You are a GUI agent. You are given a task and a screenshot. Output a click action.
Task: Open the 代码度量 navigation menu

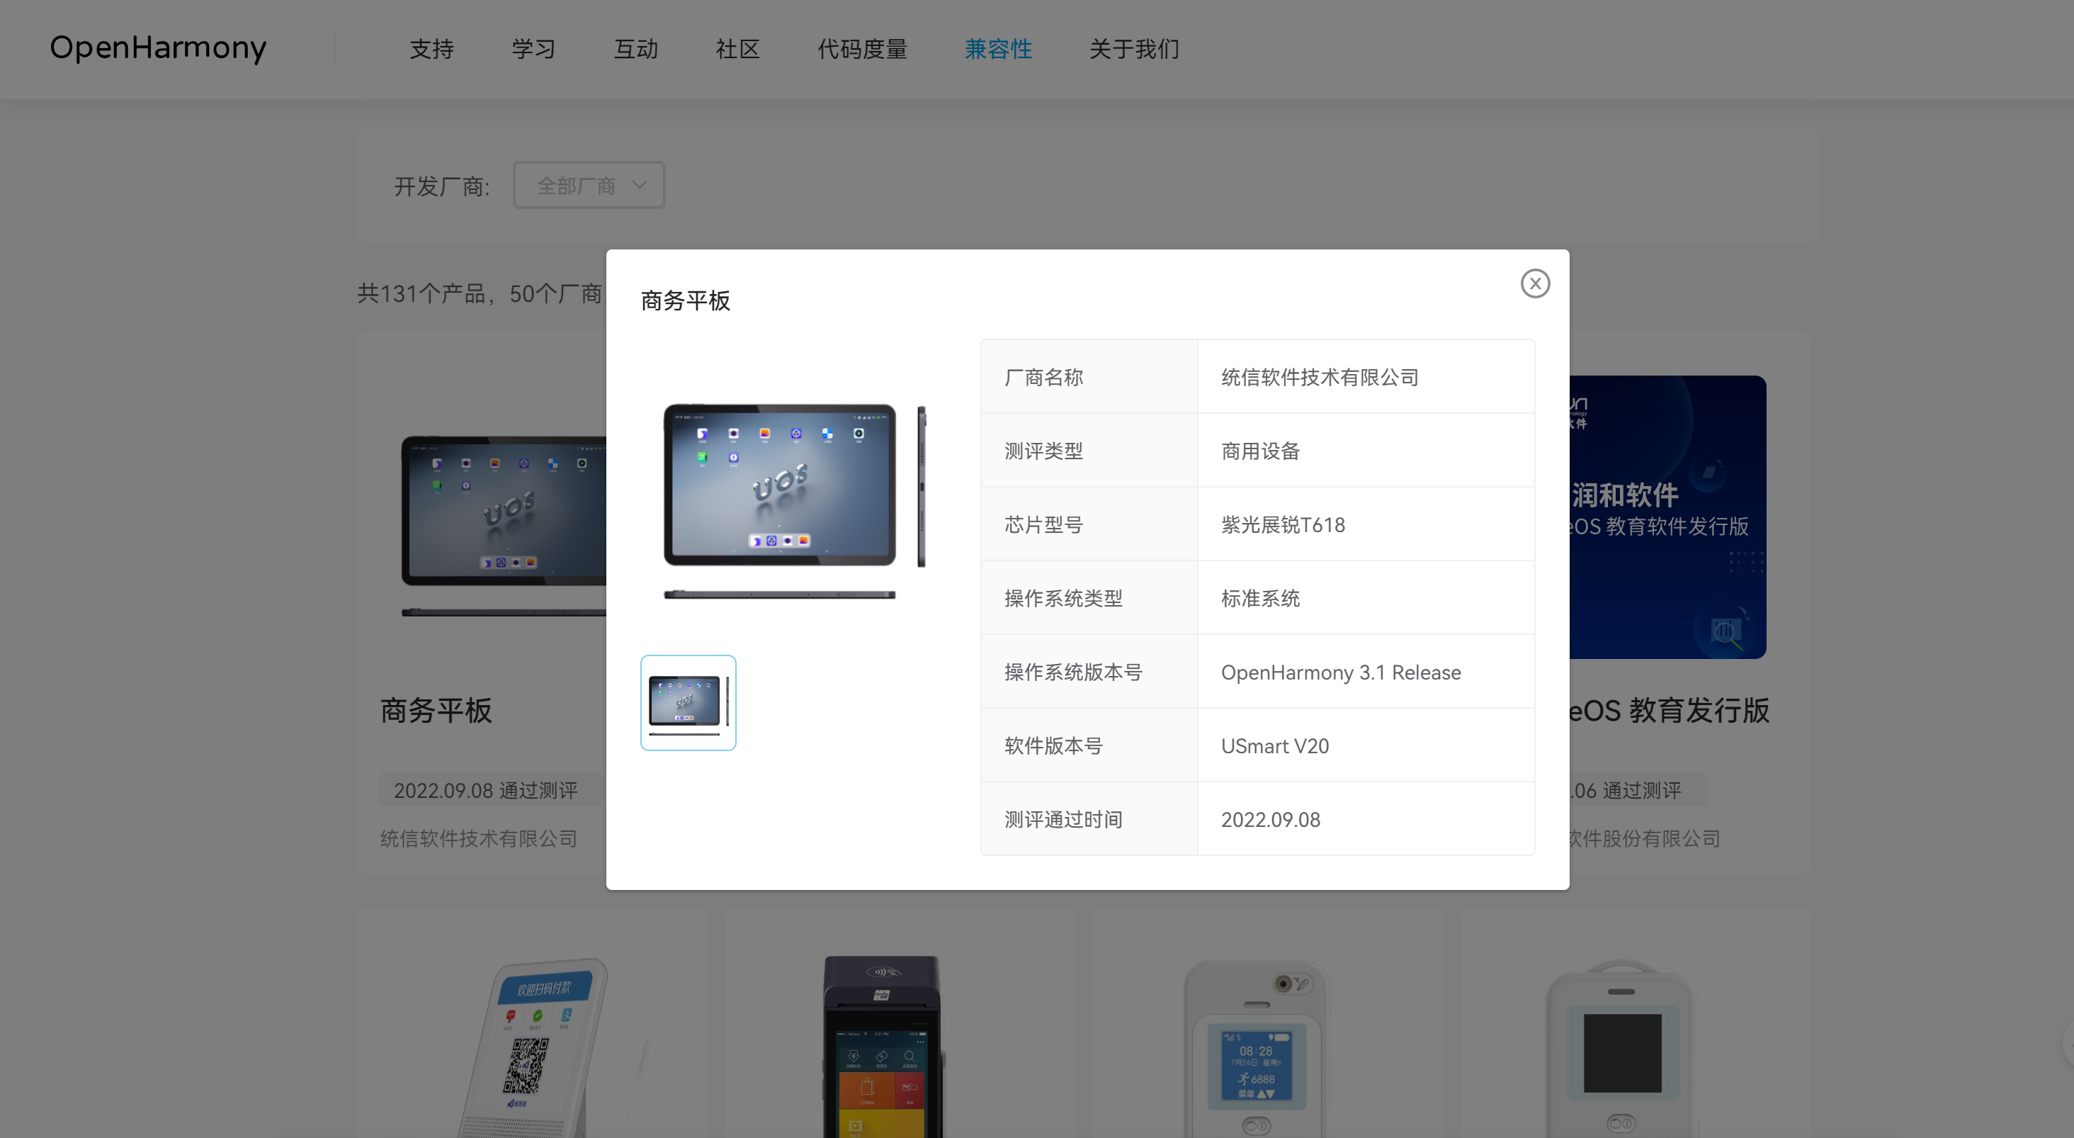pyautogui.click(x=862, y=49)
